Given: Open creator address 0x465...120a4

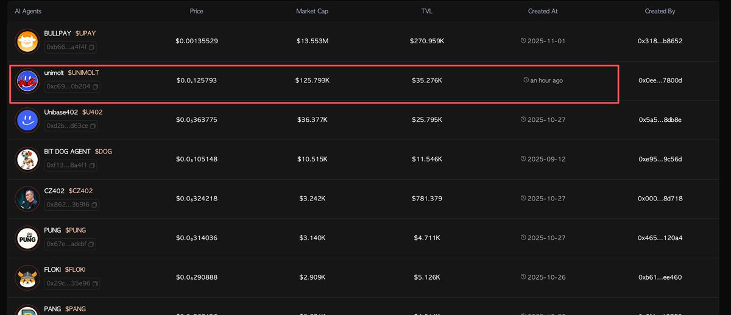Looking at the screenshot, I should coord(660,238).
